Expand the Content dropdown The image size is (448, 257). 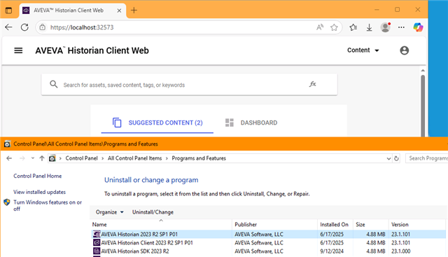coord(363,50)
